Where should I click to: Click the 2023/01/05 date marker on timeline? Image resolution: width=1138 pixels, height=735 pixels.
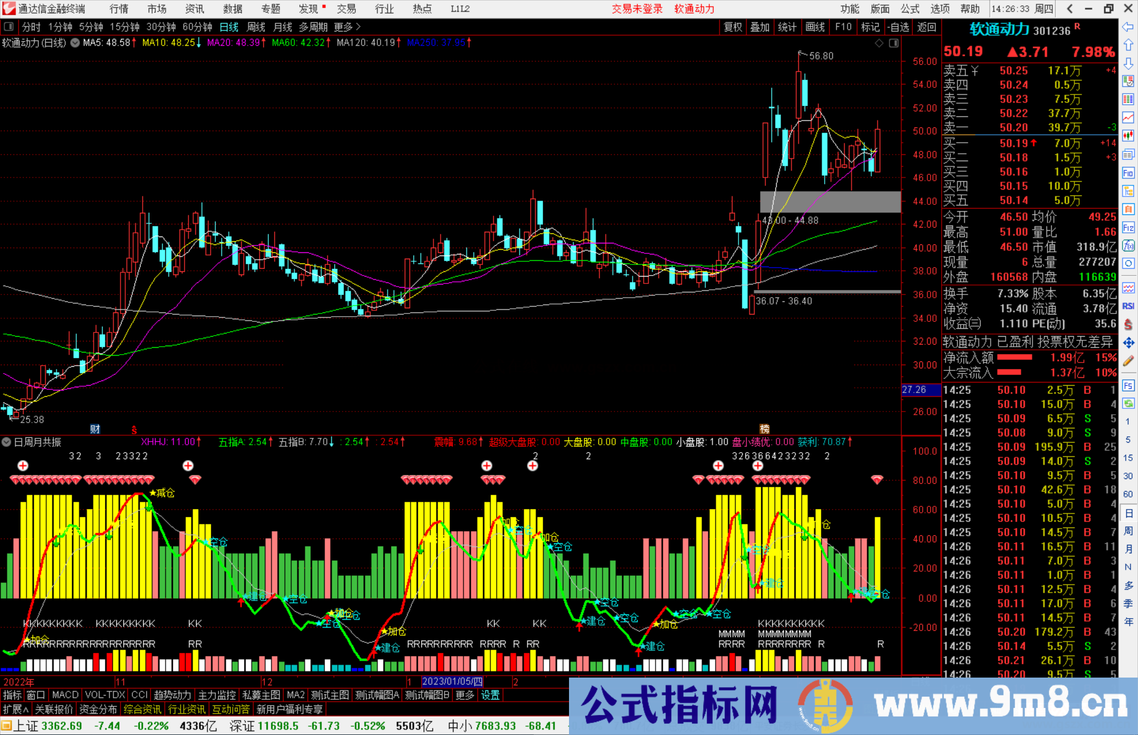[452, 681]
